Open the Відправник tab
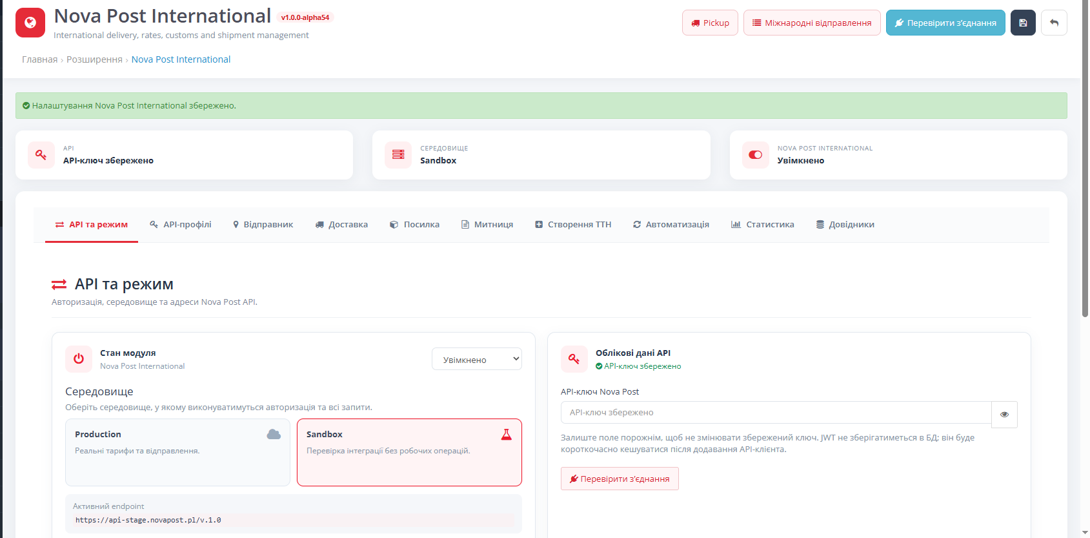1090x538 pixels. coord(263,225)
